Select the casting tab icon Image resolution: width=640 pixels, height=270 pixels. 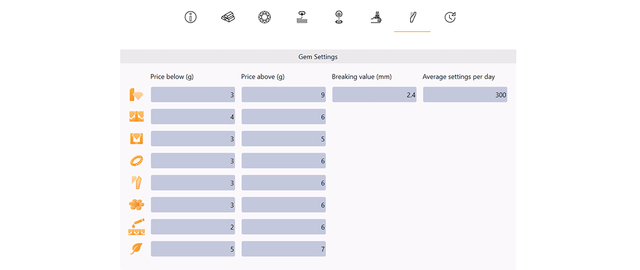(338, 18)
